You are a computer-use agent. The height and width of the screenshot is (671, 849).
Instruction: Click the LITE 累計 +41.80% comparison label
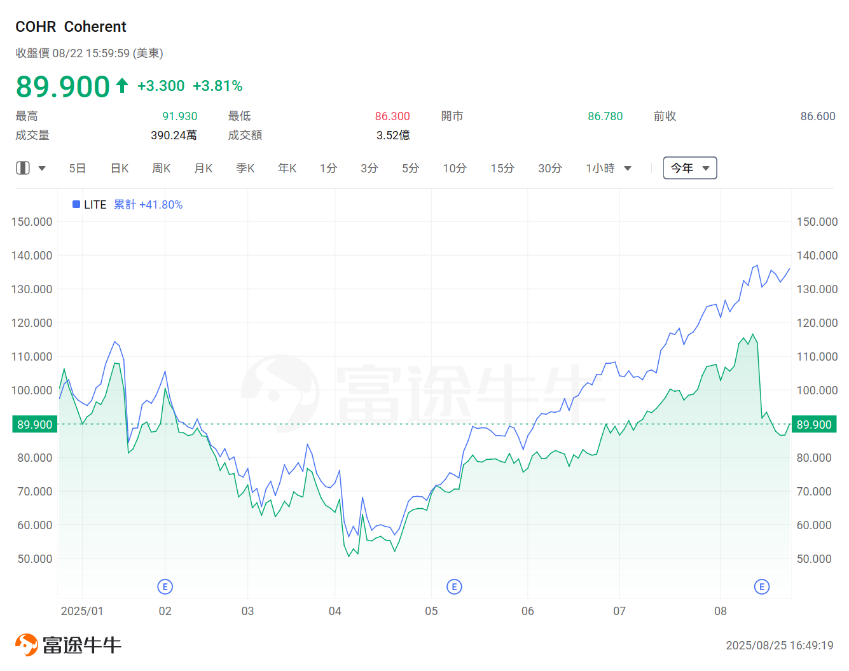click(148, 204)
